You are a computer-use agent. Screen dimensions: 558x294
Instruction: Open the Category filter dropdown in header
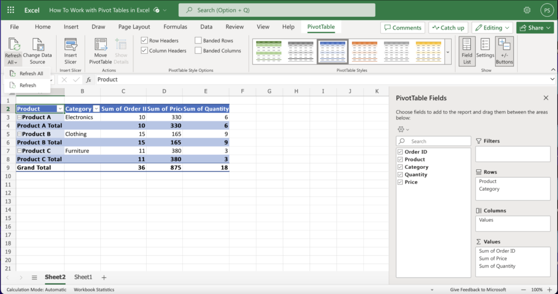click(x=96, y=109)
